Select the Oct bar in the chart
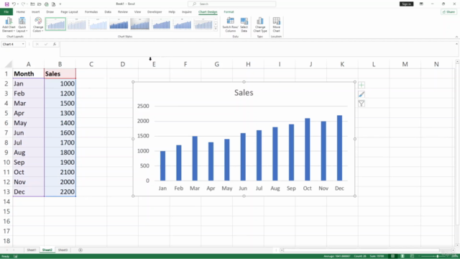The width and height of the screenshot is (460, 259). 307,150
